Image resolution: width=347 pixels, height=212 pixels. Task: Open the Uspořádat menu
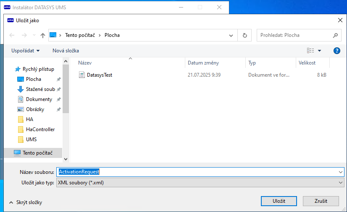pos(26,51)
